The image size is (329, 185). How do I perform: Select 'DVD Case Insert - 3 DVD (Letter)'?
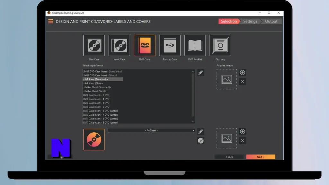101,111
